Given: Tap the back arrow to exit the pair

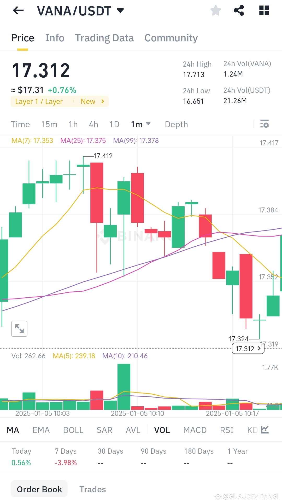Looking at the screenshot, I should (x=18, y=10).
